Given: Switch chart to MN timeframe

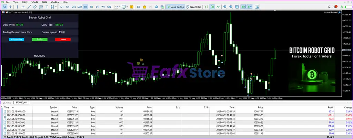Looking at the screenshot, I should coord(109,7).
